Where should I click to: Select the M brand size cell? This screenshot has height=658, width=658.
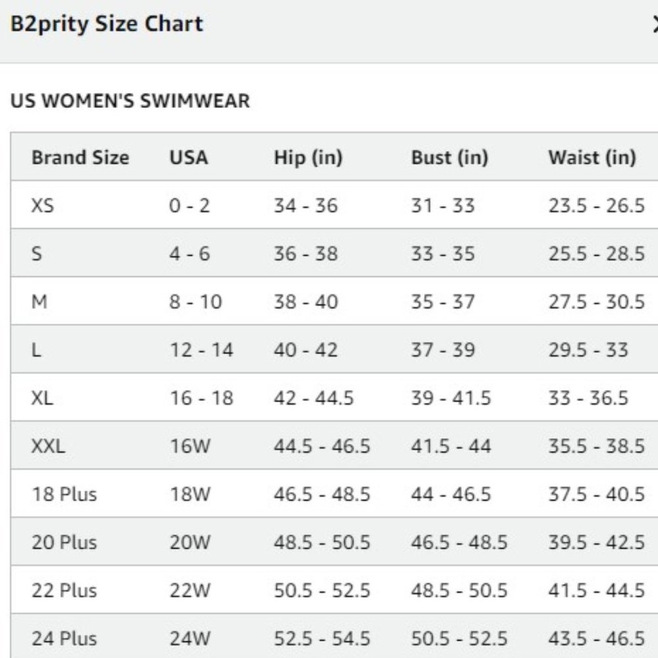39,302
